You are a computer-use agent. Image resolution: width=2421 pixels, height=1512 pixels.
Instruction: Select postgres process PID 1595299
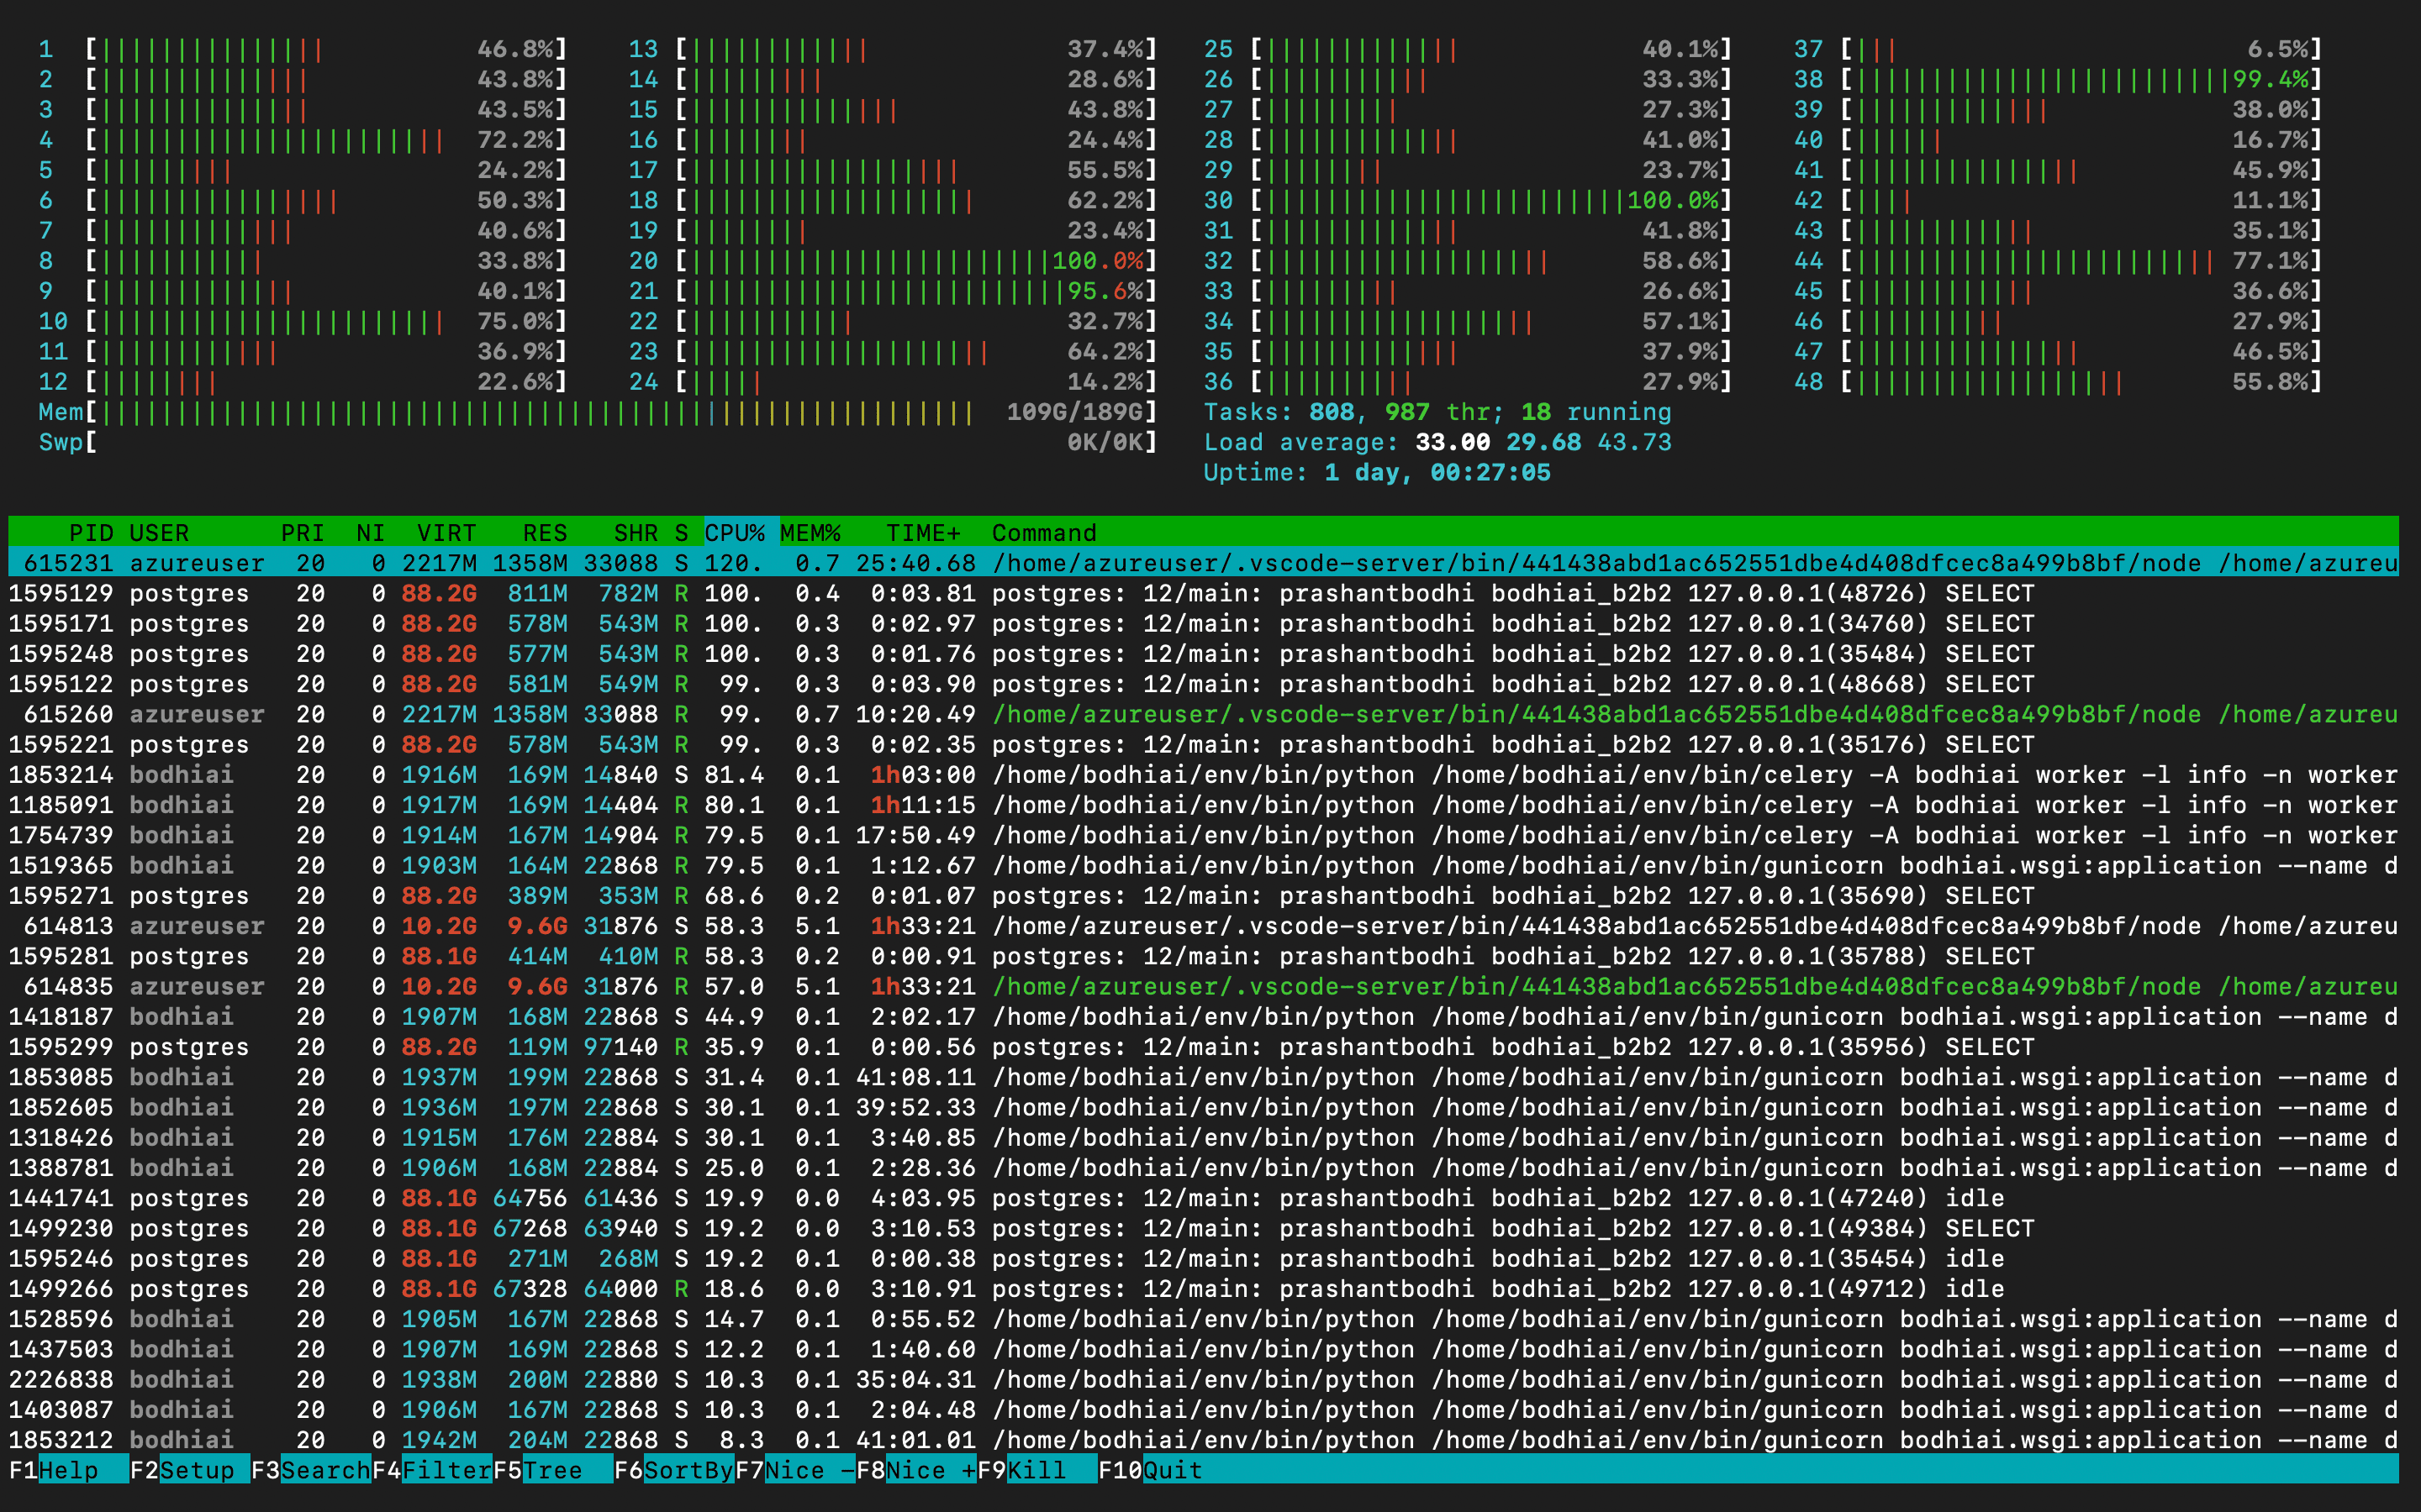pos(1204,1047)
